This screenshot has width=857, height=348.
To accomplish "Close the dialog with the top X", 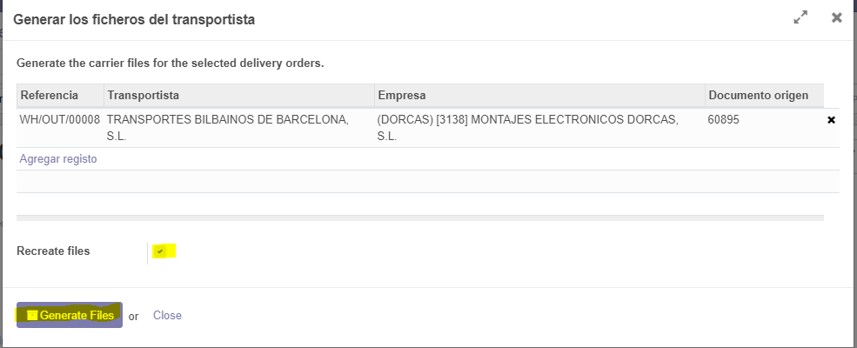I will point(836,17).
